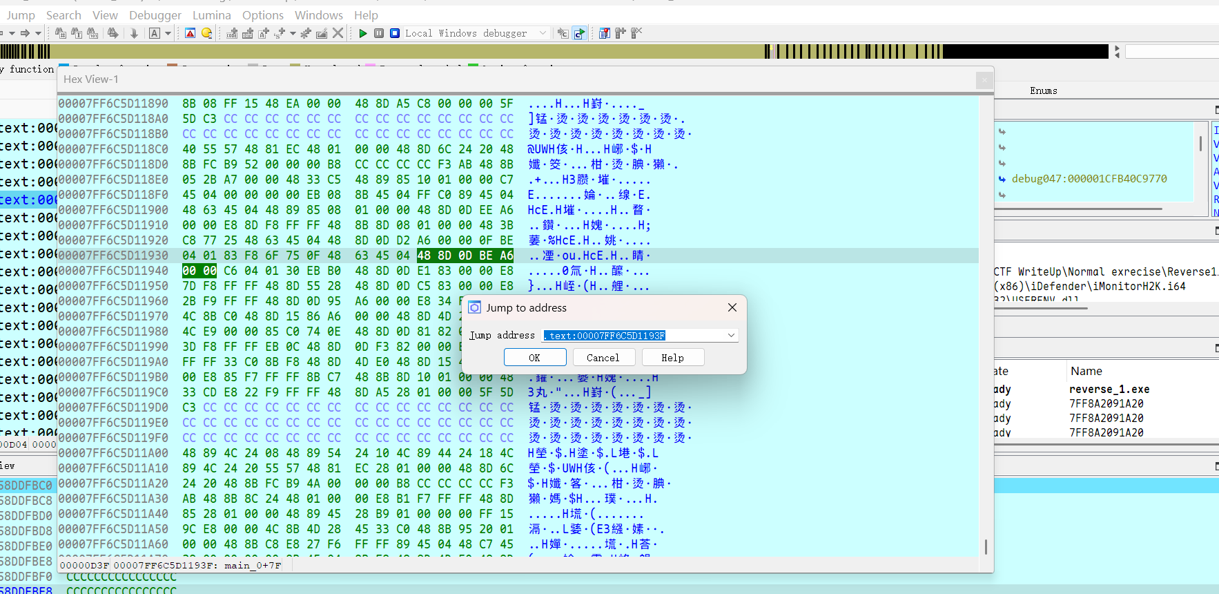Click hex row address 00007FF6C5D118C0
This screenshot has height=594, width=1219.
(113, 149)
